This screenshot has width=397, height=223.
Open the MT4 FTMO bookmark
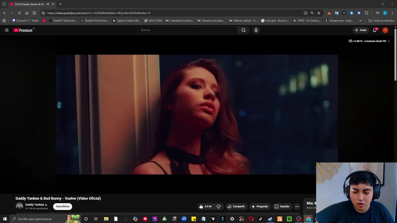click(x=153, y=21)
